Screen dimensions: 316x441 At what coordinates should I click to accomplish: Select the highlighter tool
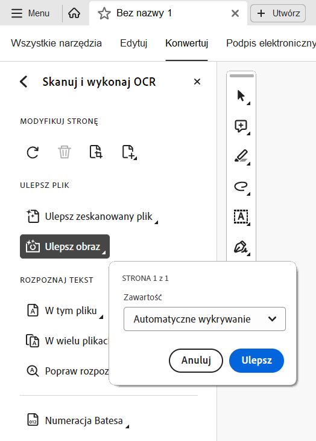tap(241, 156)
